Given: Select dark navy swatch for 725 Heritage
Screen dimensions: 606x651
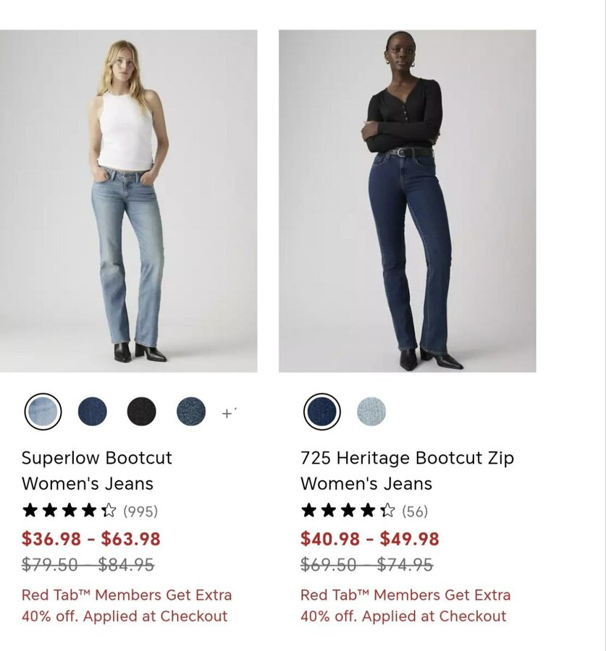Looking at the screenshot, I should [x=321, y=412].
